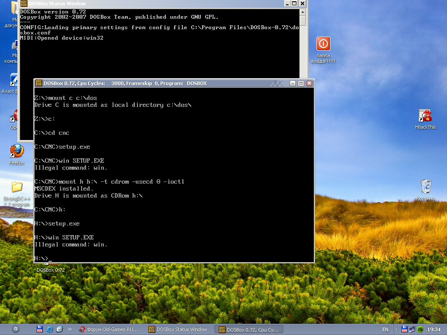Viewport: 447px width, 335px height.
Task: Click the DOSBox 0.72 window title icon
Action: [39, 83]
